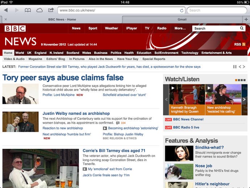Open the Business section tab
Viewport: 250px width, 188px height.
101,53
